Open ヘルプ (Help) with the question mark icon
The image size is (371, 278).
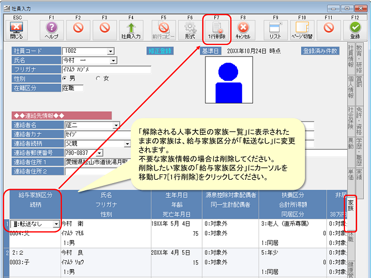point(51,27)
